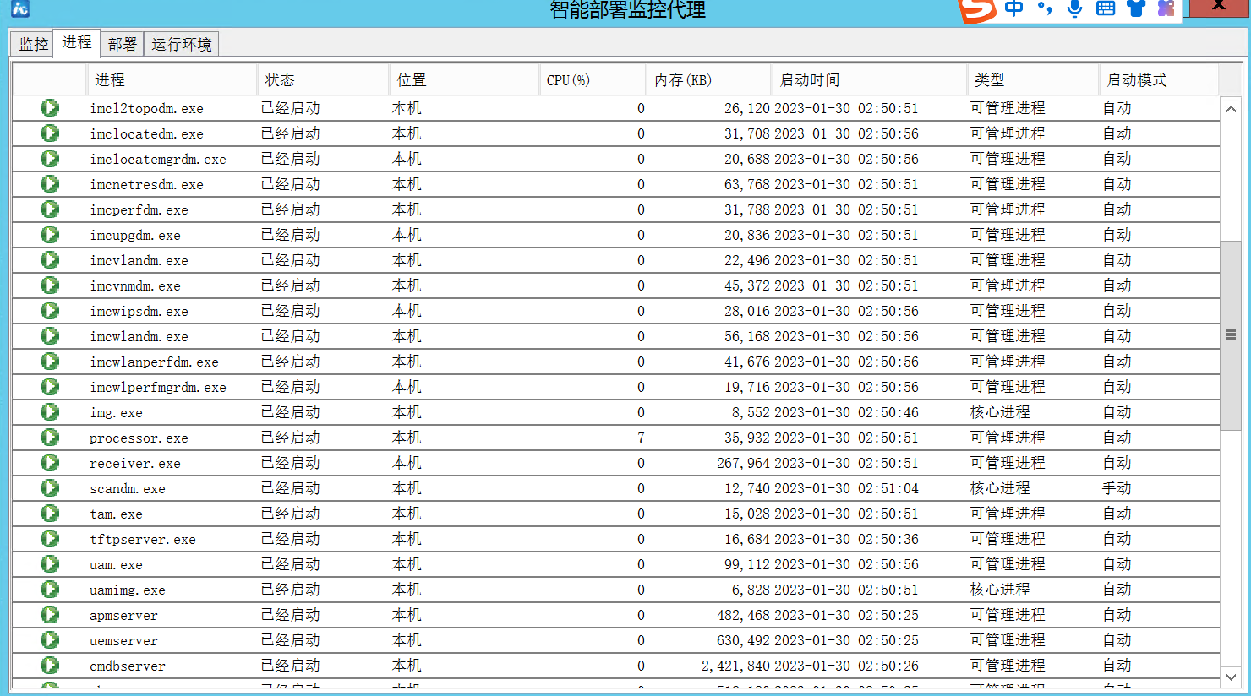The width and height of the screenshot is (1251, 696).
Task: Click the green status icon for imcvlandm.exe
Action: [50, 259]
